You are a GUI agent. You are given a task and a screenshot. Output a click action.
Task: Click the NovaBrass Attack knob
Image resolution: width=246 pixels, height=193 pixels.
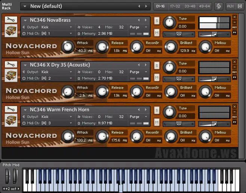68,47
